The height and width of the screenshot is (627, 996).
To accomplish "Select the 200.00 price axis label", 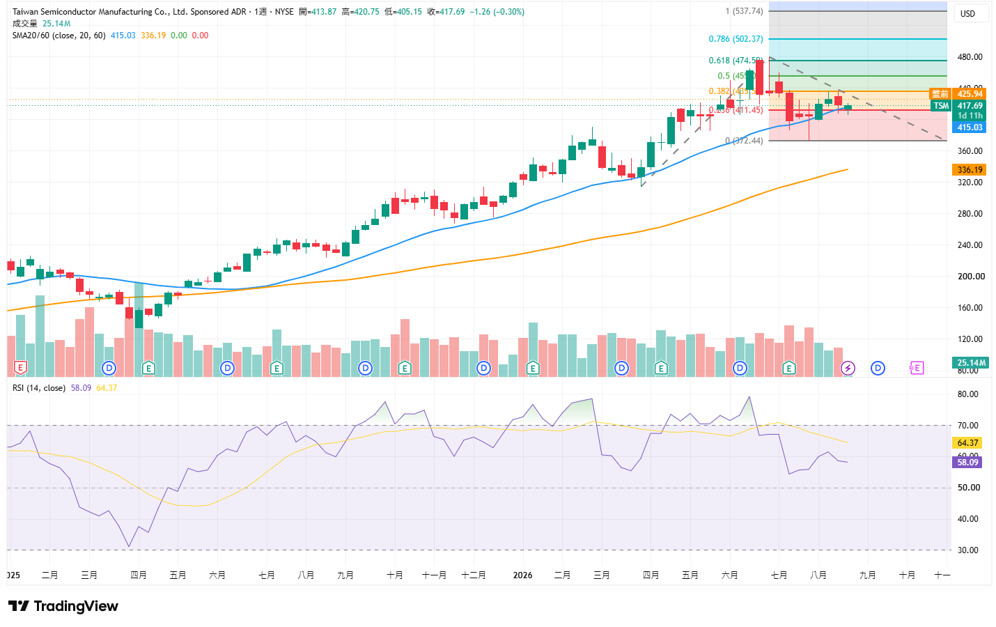I will pos(971,277).
